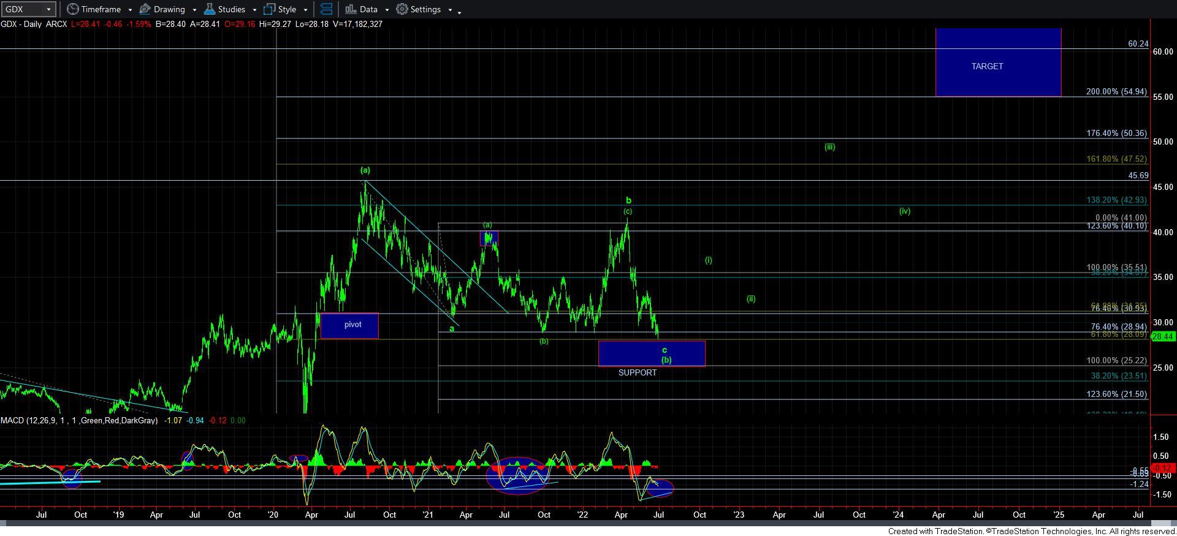This screenshot has height=536, width=1177.
Task: Click the green b wave label at the early 2022 peak
Action: [x=628, y=200]
